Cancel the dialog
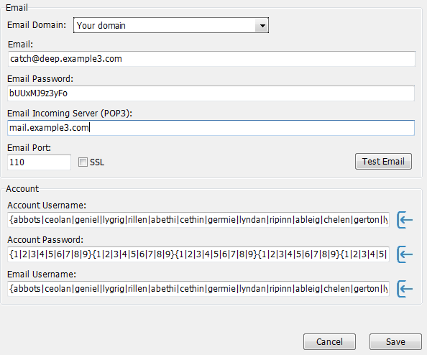The height and width of the screenshot is (355, 427). tap(329, 341)
